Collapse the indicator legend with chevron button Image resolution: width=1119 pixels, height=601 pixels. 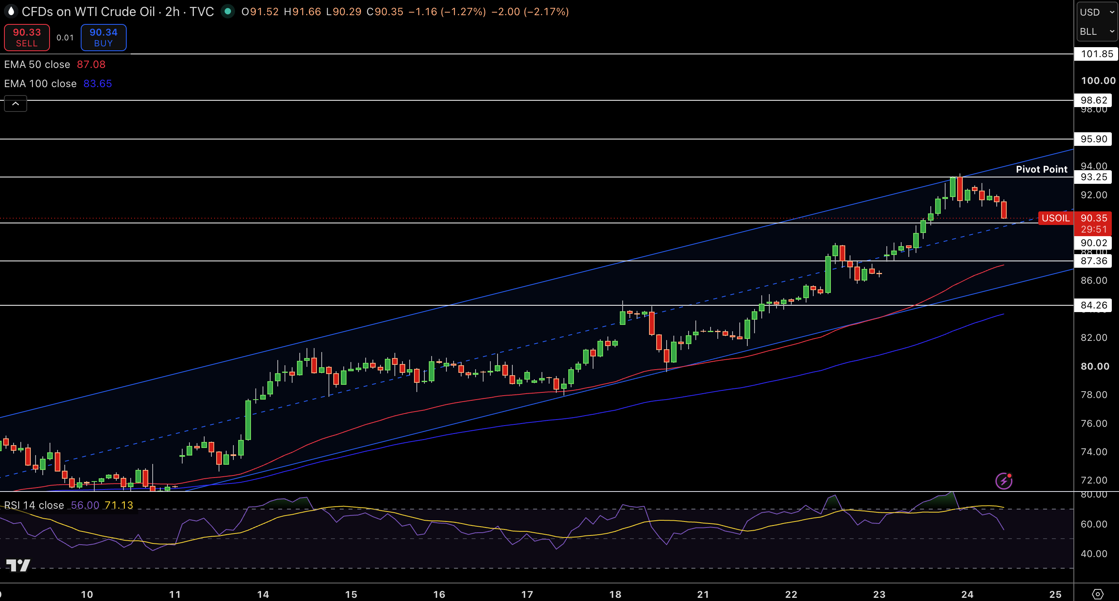16,104
